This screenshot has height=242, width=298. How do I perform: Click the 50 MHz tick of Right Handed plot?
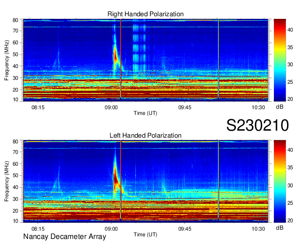(15, 54)
